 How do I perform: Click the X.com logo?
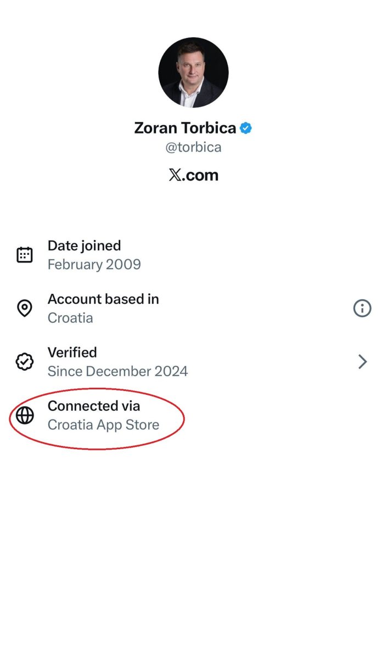point(193,175)
